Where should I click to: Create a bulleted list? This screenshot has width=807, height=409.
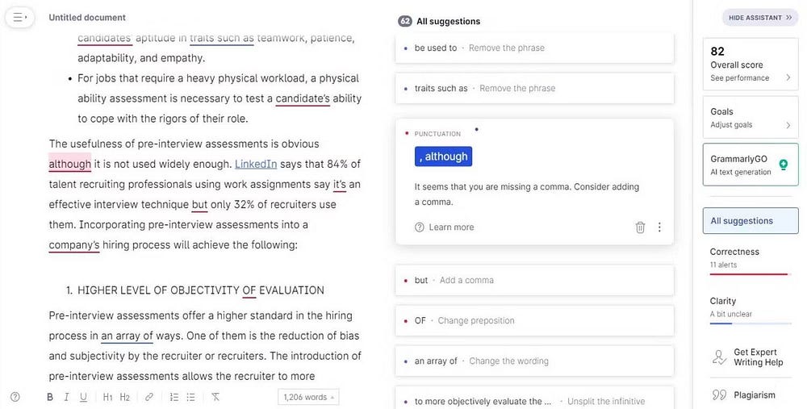click(191, 397)
